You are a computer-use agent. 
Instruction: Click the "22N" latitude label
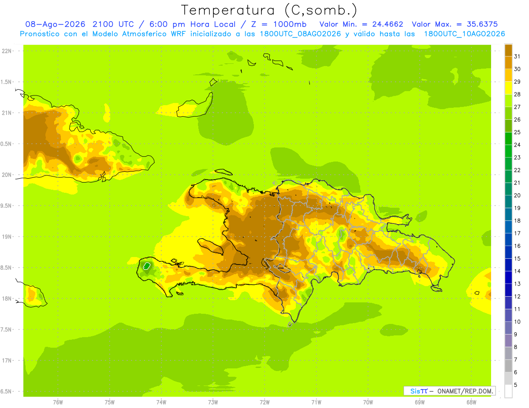7,51
